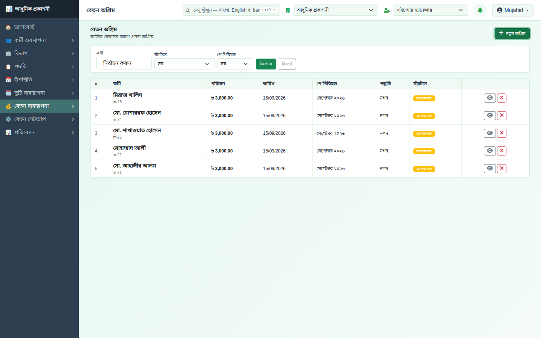Click the building icon beside company selector
The height and width of the screenshot is (338, 541).
[287, 11]
